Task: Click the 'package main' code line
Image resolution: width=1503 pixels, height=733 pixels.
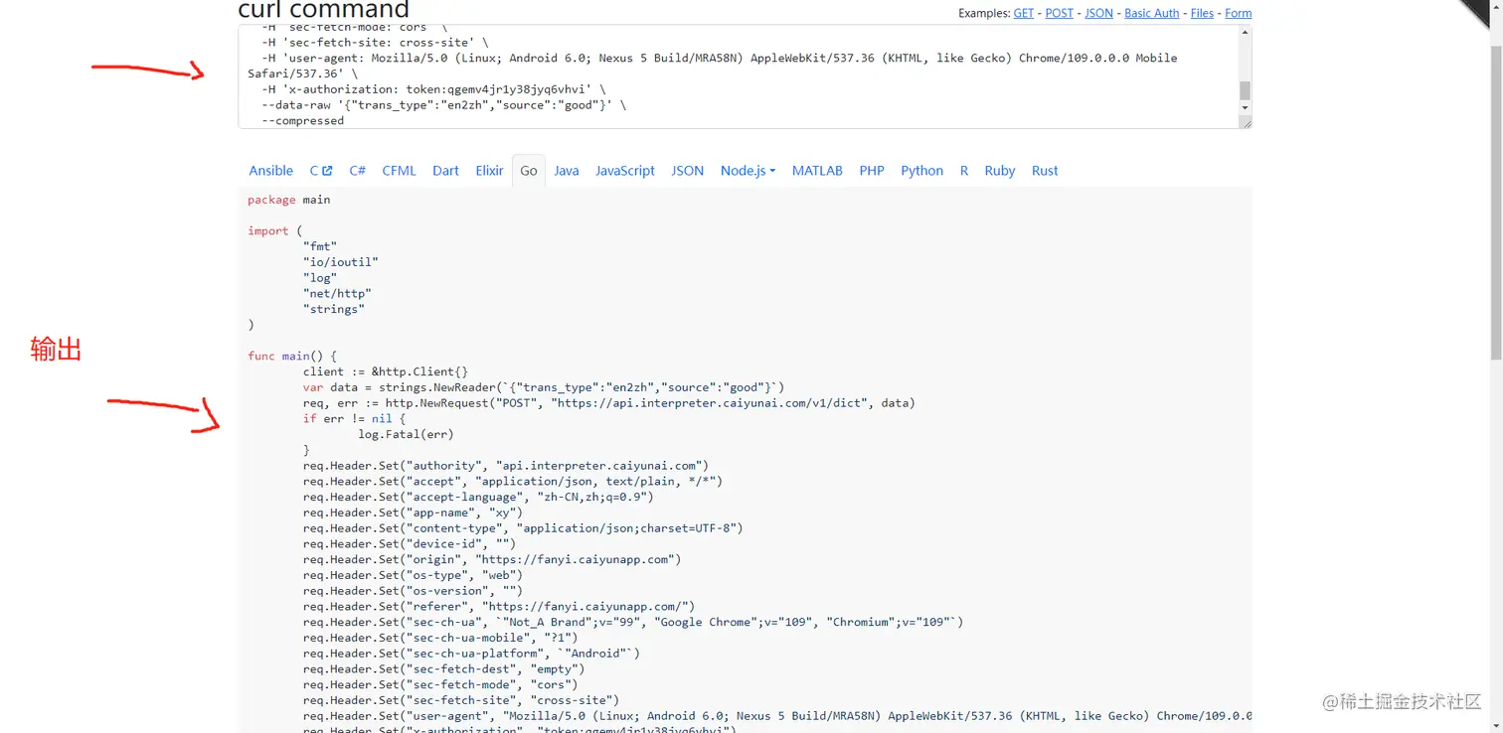Action: (289, 200)
